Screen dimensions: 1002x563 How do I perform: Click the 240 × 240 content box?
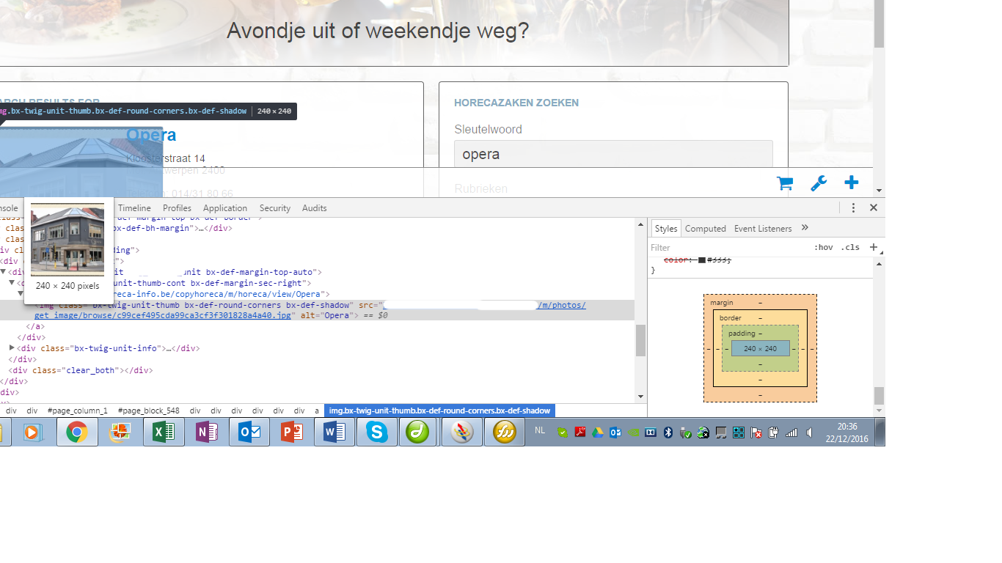760,349
